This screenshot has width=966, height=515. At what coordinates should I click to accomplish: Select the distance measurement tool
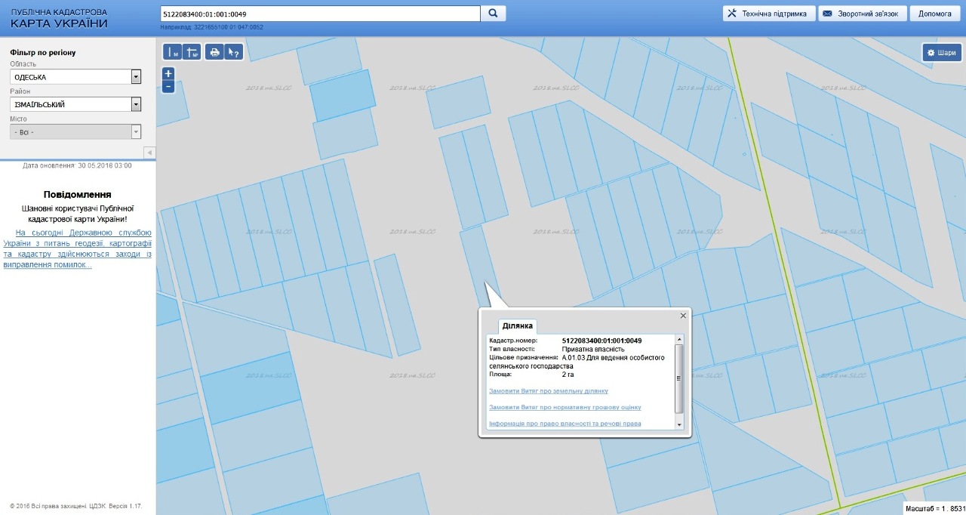click(173, 52)
